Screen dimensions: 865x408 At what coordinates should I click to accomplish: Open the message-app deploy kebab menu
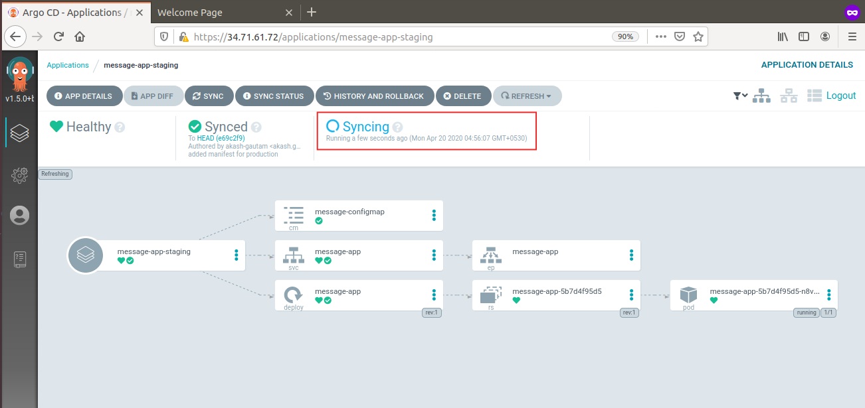(x=434, y=295)
